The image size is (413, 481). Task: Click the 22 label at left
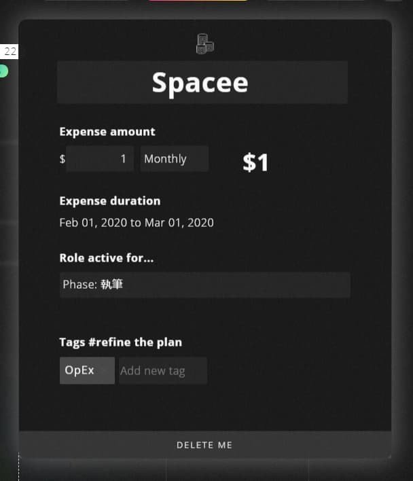(10, 52)
